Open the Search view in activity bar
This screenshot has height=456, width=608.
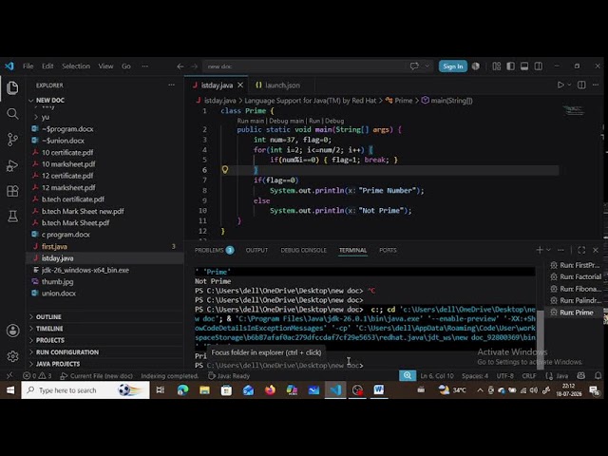pos(12,114)
